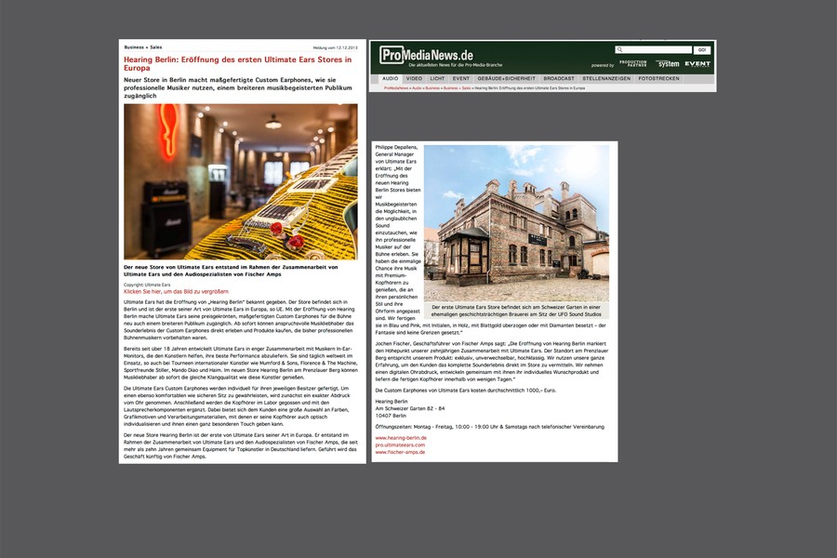Viewport: 837px width, 558px height.
Task: Click the brick brewery building photo
Action: point(516,223)
